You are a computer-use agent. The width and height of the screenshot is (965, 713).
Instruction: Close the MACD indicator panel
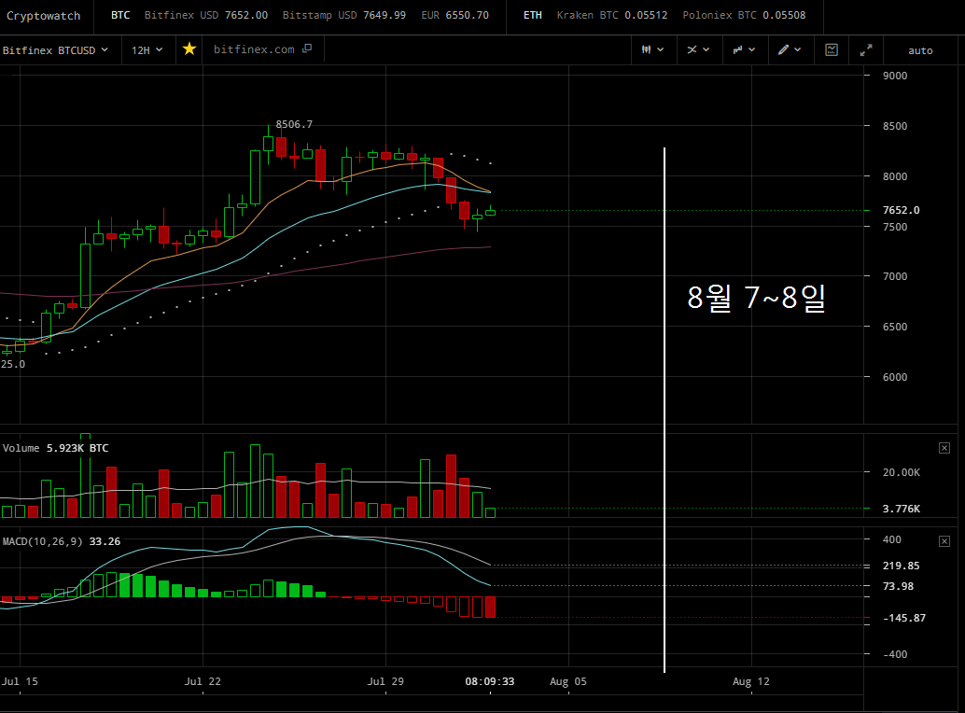(944, 541)
